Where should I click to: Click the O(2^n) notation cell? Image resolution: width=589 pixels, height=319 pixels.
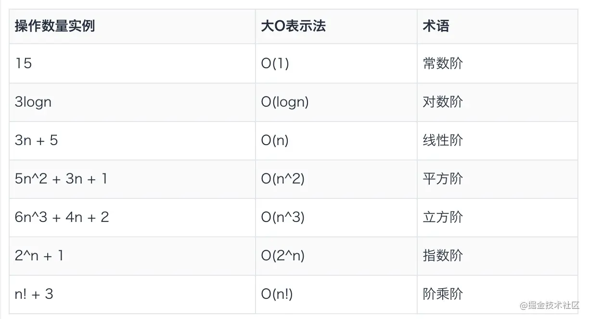coord(336,256)
